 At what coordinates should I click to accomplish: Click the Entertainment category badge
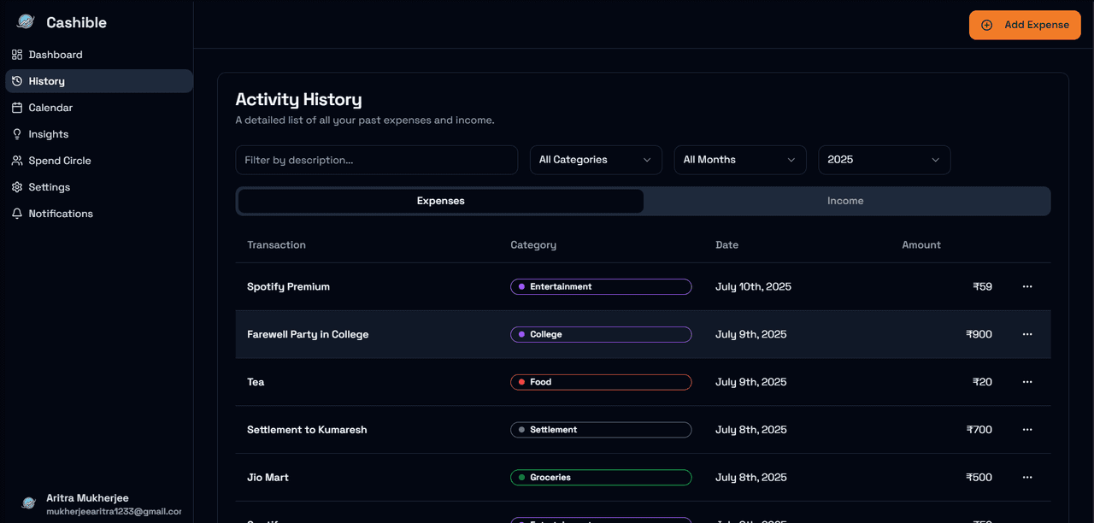pos(600,287)
